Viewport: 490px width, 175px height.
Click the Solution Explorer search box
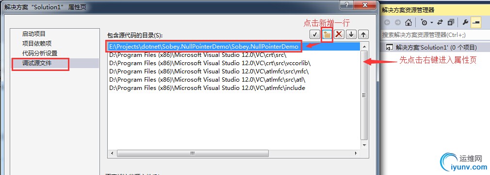(x=435, y=35)
